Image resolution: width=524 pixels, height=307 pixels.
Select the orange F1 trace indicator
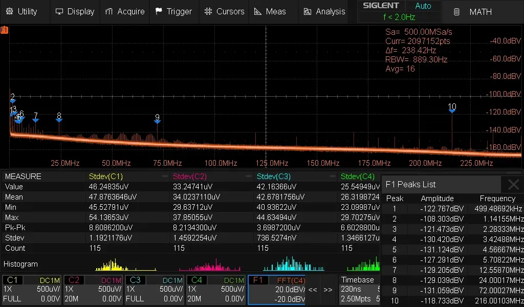click(4, 30)
